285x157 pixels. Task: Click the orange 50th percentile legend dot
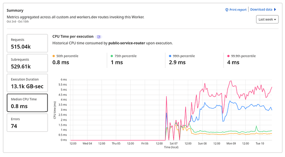54,56
